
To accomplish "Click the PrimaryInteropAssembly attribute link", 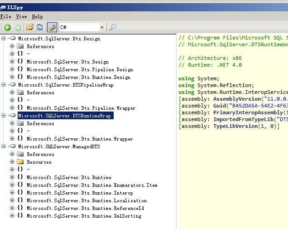I will (249, 112).
